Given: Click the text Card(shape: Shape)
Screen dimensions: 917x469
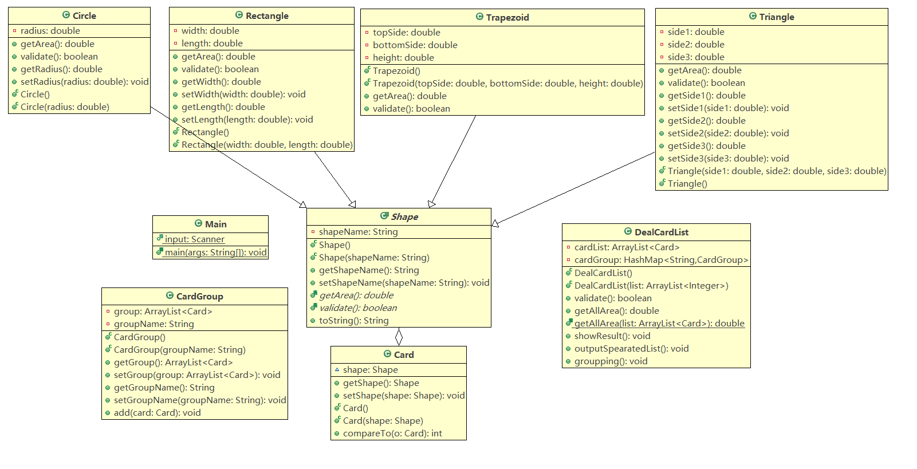Looking at the screenshot, I should point(383,420).
